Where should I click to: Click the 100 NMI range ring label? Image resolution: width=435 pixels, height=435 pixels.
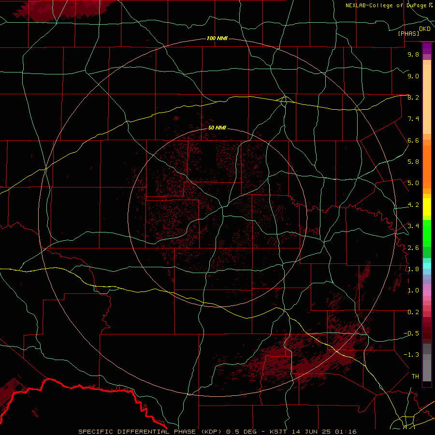pyautogui.click(x=217, y=38)
